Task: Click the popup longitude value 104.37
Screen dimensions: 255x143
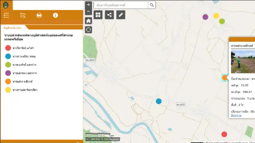Action: coord(247,92)
